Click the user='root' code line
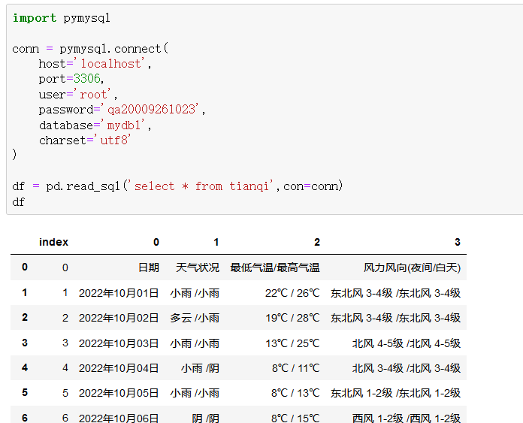Screen dimensions: 523x423 click(78, 95)
